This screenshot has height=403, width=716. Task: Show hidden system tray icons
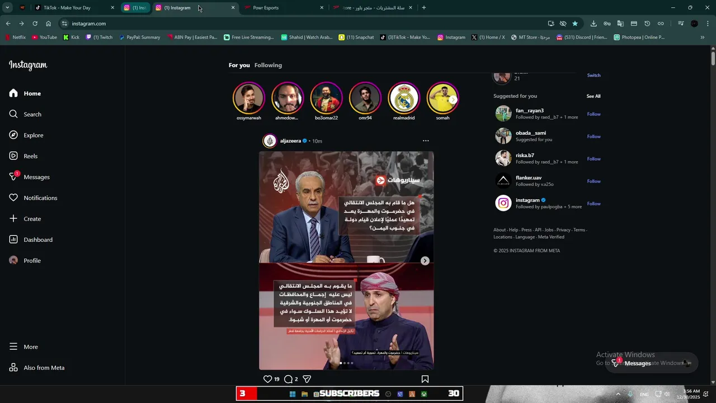[x=618, y=394]
